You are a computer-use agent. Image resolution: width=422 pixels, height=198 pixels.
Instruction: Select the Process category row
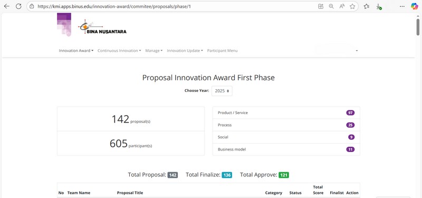click(286, 125)
